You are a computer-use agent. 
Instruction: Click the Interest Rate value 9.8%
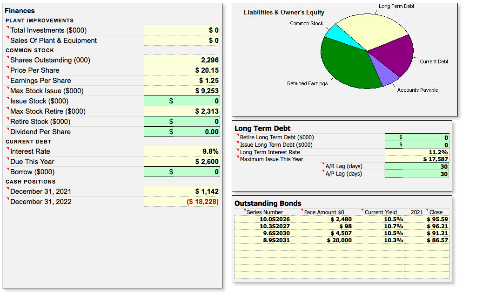[182, 151]
